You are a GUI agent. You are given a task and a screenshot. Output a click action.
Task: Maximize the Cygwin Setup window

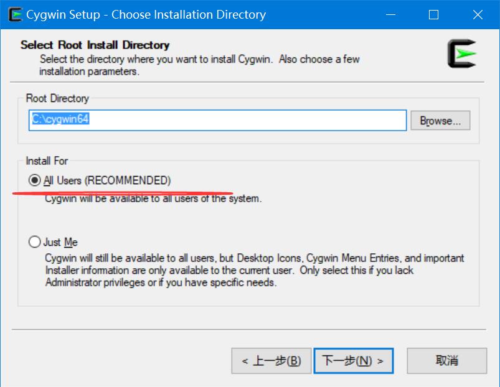(433, 15)
